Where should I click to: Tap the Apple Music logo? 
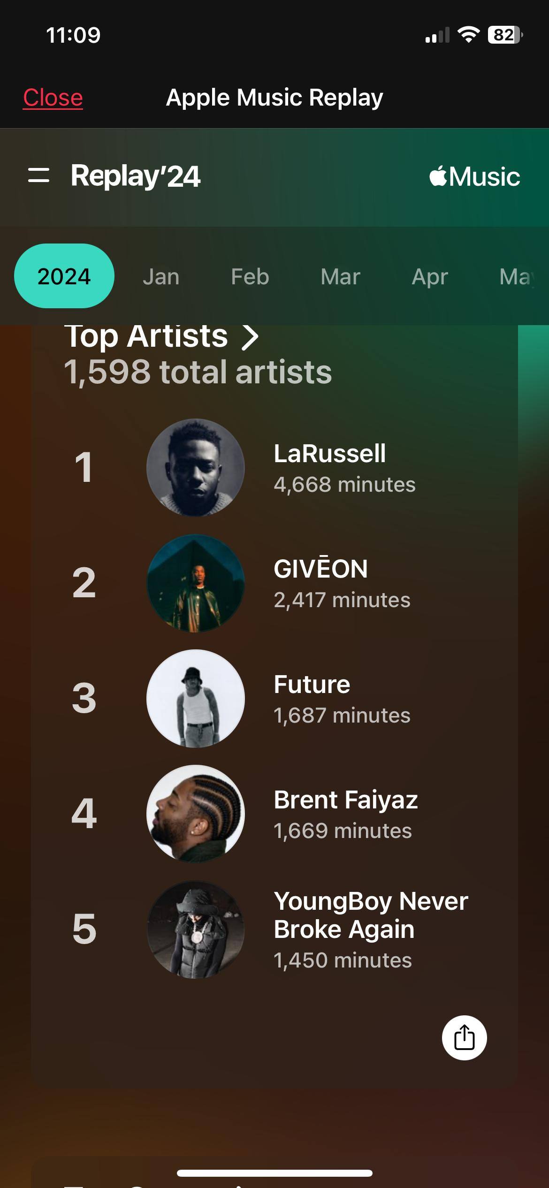pyautogui.click(x=474, y=176)
